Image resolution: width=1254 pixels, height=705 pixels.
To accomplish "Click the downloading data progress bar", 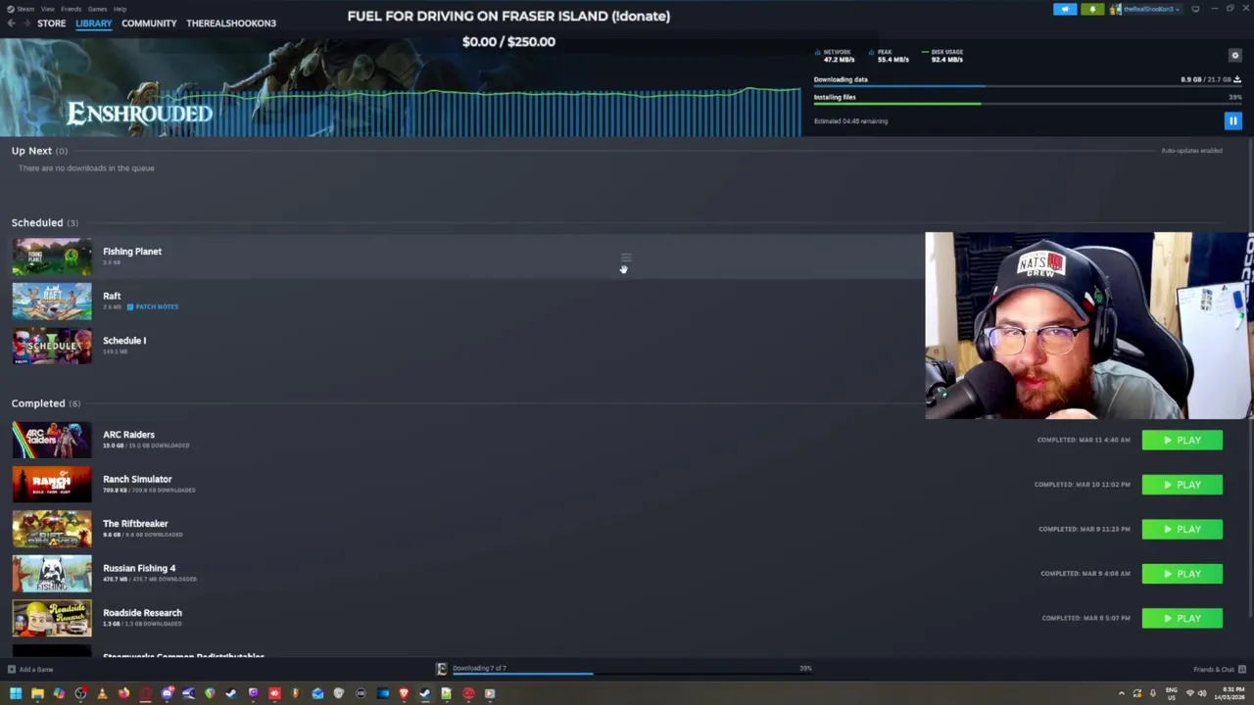I will pos(1028,87).
